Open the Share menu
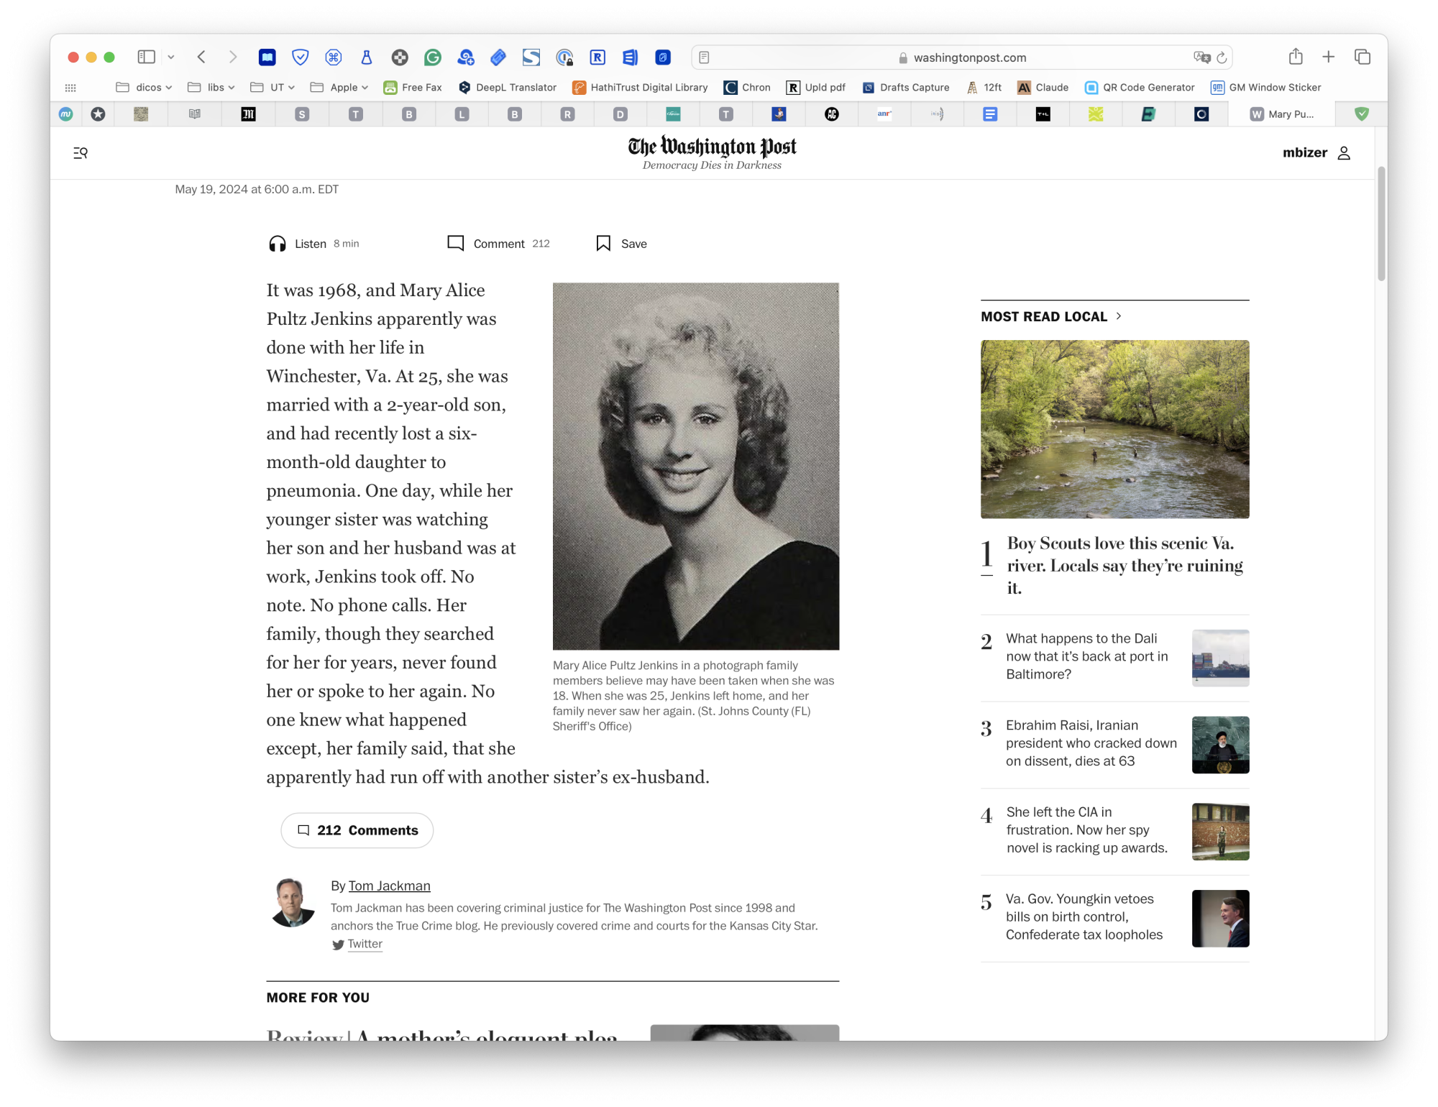The image size is (1438, 1107). pyautogui.click(x=1296, y=57)
